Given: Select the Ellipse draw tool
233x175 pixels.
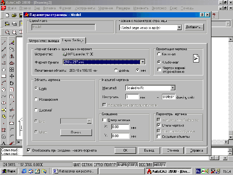Looking at the screenshot, I should click(4, 103).
